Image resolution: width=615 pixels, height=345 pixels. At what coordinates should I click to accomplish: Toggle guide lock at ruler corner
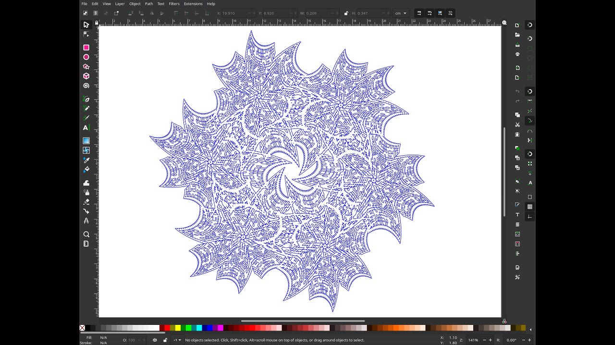pyautogui.click(x=97, y=23)
